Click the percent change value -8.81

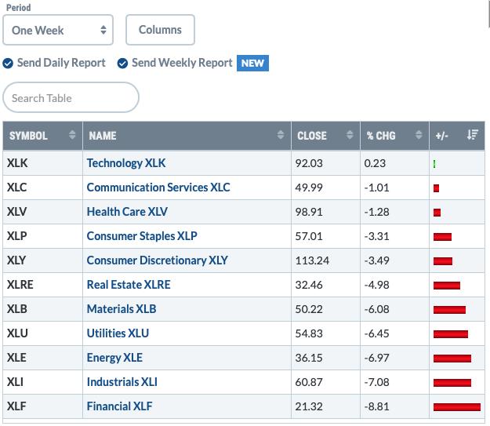(376, 407)
